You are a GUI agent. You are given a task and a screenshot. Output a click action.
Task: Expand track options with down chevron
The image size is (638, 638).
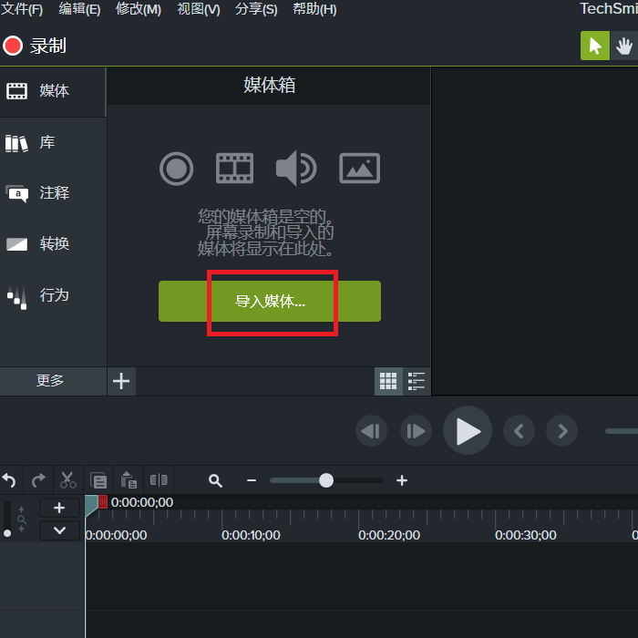pyautogui.click(x=59, y=530)
